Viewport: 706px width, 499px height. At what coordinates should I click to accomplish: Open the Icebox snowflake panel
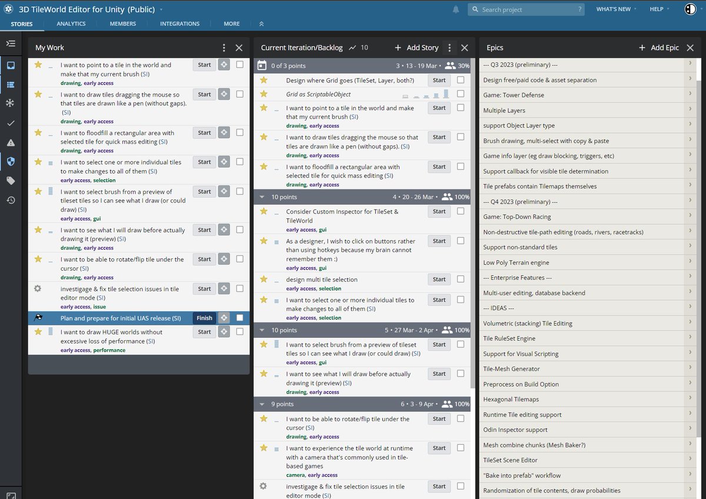pyautogui.click(x=11, y=104)
